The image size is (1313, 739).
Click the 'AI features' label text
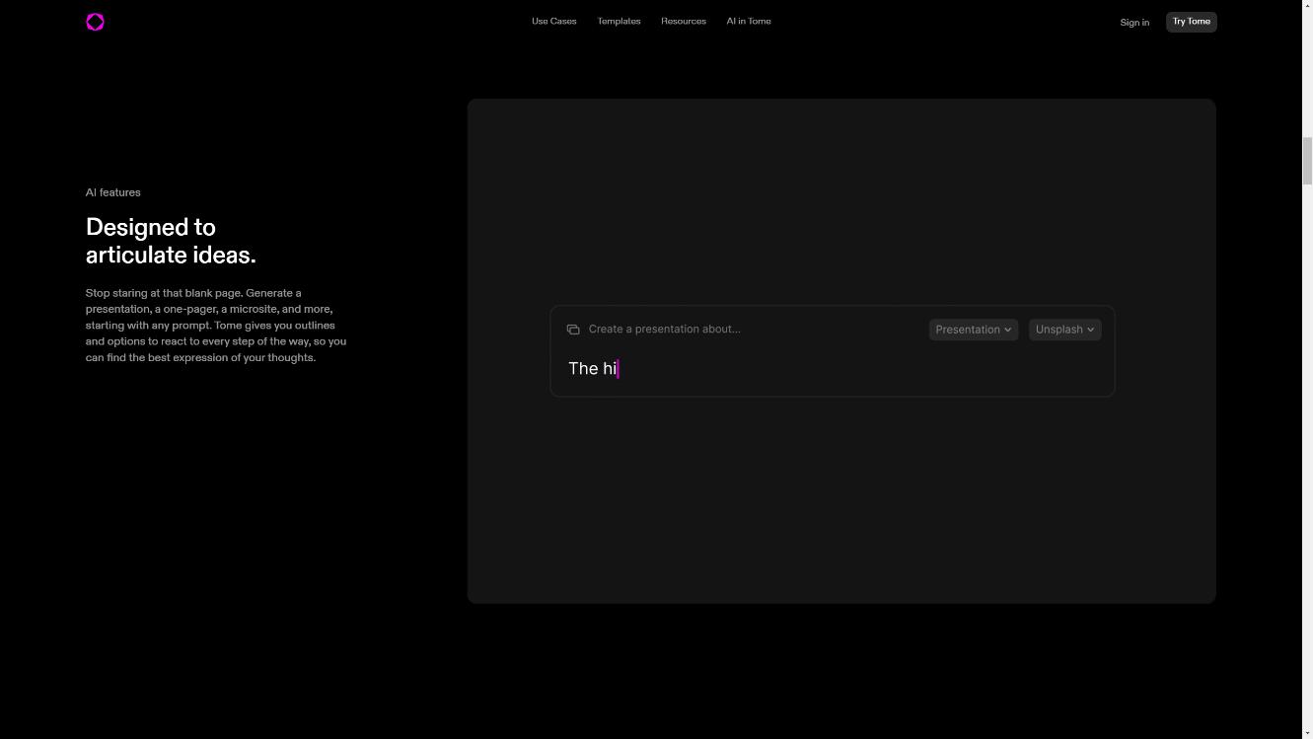click(x=113, y=192)
